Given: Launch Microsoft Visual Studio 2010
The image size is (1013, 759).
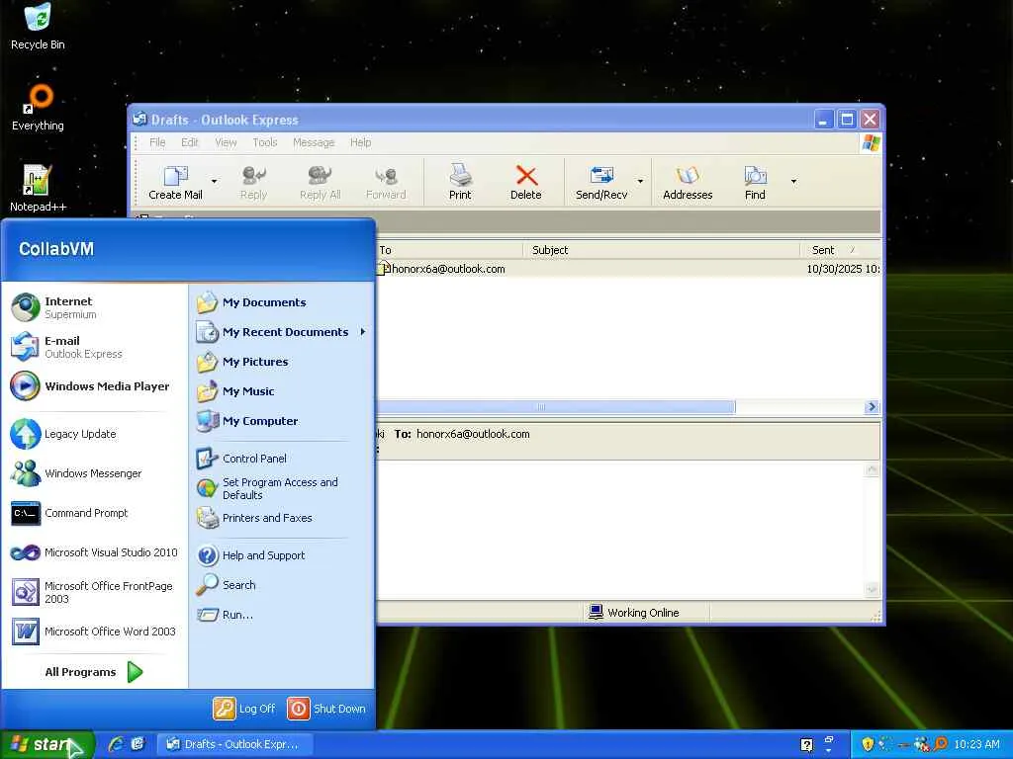Looking at the screenshot, I should [94, 552].
